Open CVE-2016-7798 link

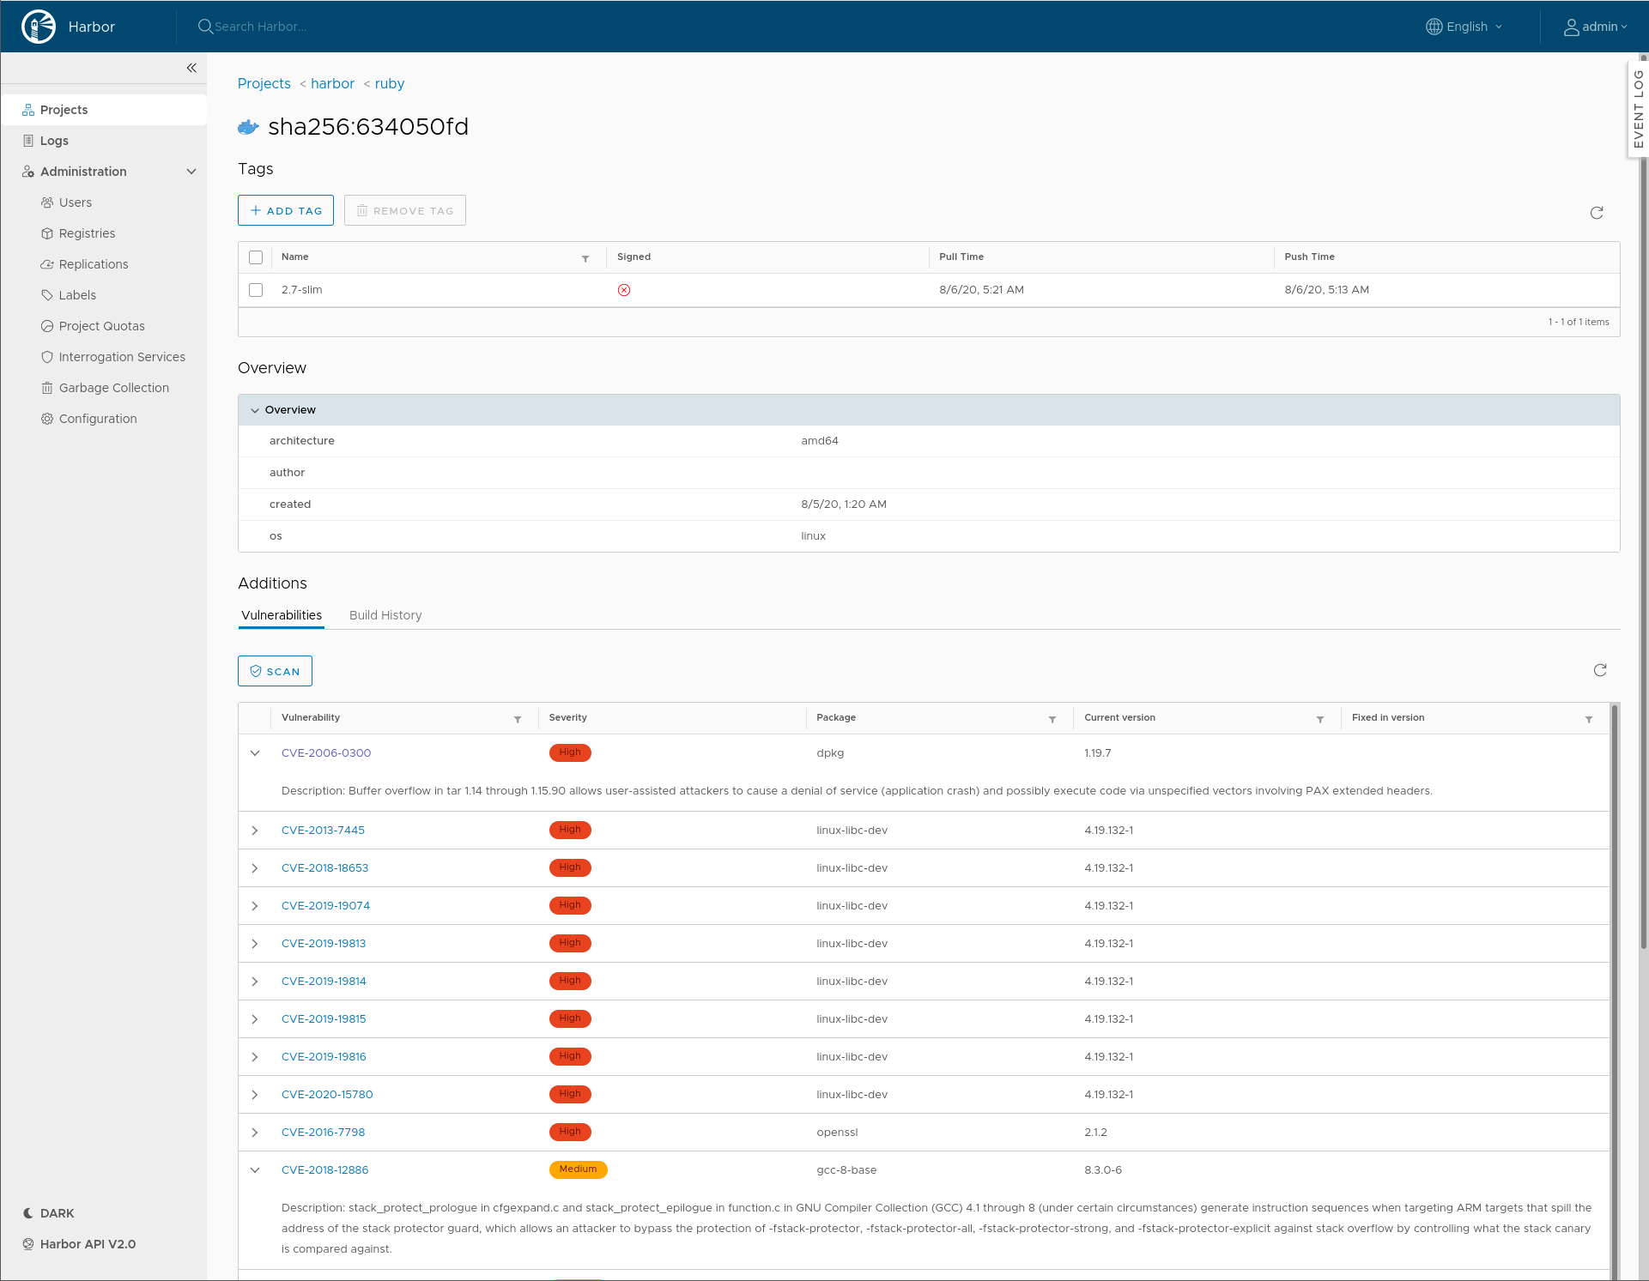[323, 1133]
